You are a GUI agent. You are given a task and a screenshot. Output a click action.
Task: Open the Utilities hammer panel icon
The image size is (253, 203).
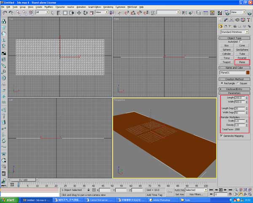coord(248,19)
